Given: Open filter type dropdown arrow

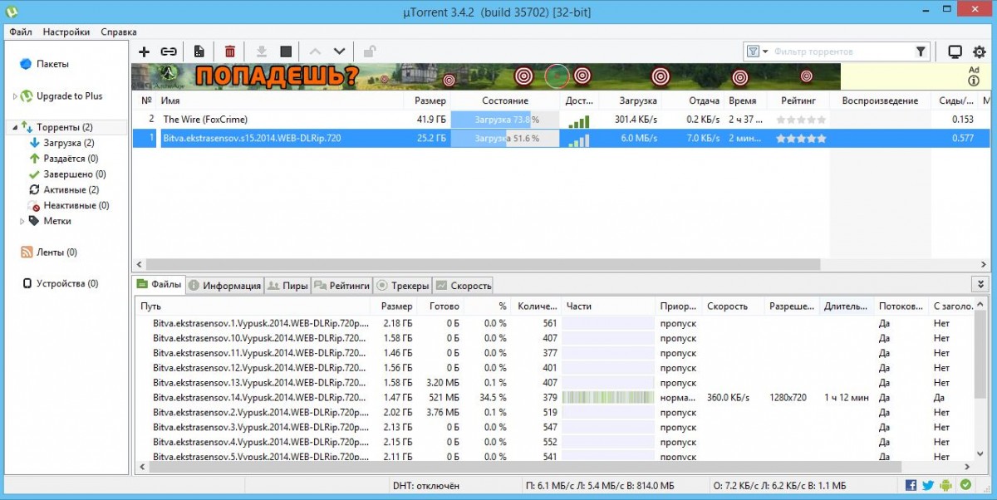Looking at the screenshot, I should tap(765, 51).
